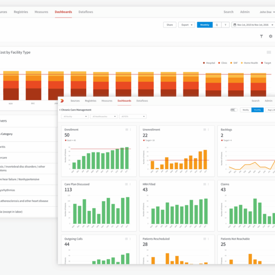
Task: Click the orange logo in front dashboard
Action: click(x=63, y=101)
